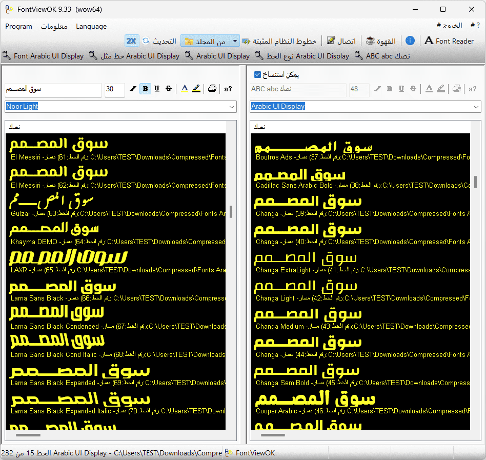The height and width of the screenshot is (460, 486).
Task: Click right list vertical scrollbar thumb
Action: tap(475, 182)
